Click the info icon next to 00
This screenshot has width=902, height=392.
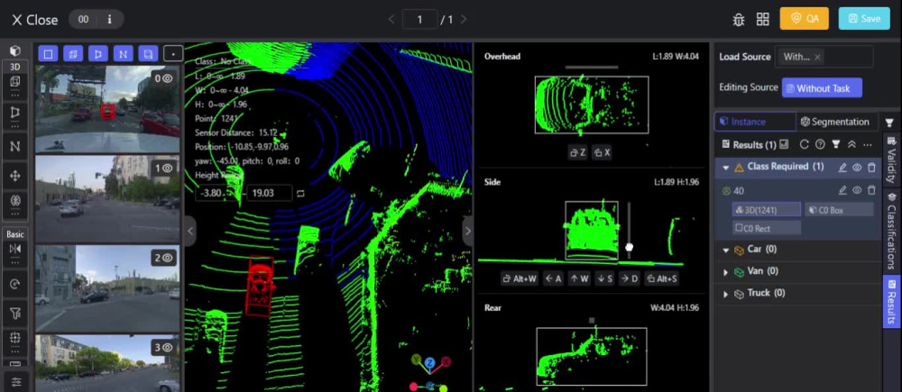[110, 19]
